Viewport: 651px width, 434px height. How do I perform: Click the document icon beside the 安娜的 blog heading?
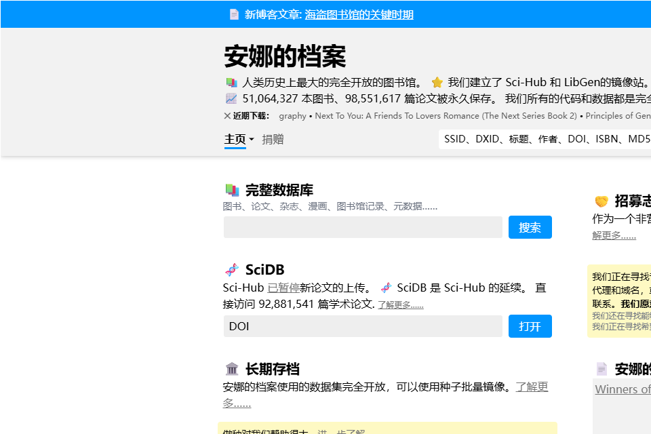tap(601, 369)
